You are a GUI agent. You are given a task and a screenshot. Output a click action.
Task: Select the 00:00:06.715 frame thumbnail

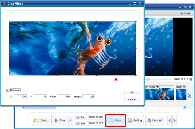coord(160,94)
